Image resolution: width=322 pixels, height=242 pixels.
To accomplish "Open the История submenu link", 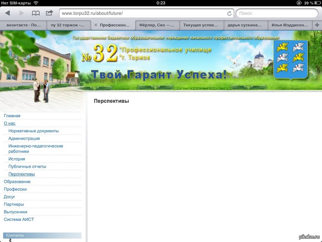I will click(17, 159).
